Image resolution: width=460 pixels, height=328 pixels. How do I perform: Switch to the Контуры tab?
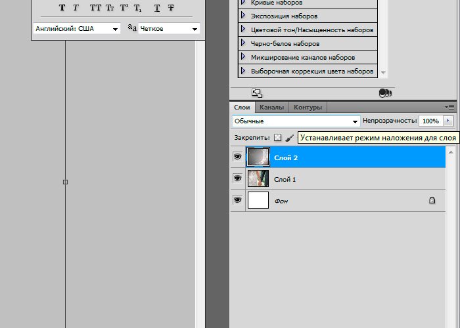(308, 107)
